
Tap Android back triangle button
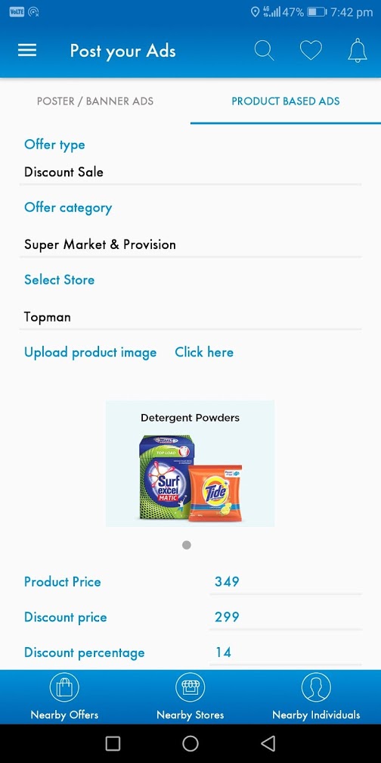tap(268, 743)
